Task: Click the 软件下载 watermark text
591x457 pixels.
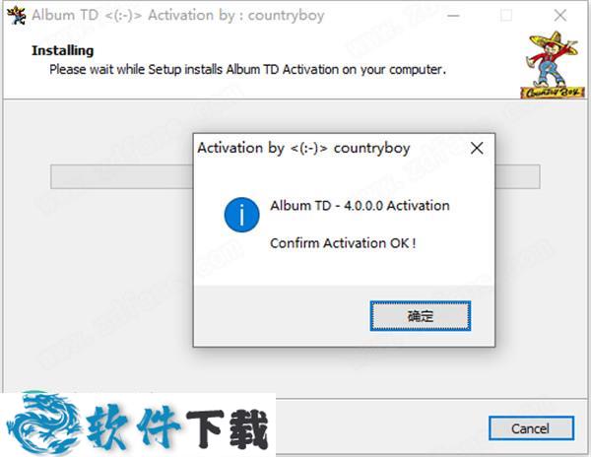Action: tap(177, 427)
